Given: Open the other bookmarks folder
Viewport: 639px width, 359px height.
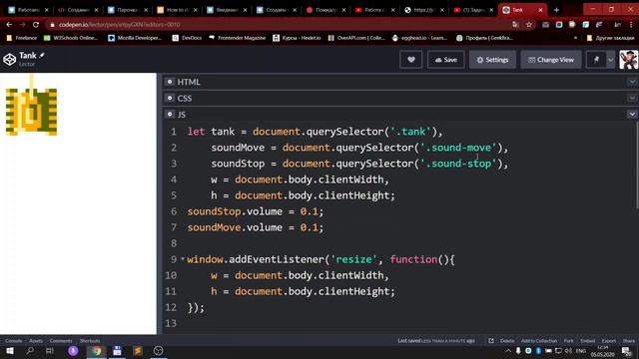Looking at the screenshot, I should coord(610,38).
